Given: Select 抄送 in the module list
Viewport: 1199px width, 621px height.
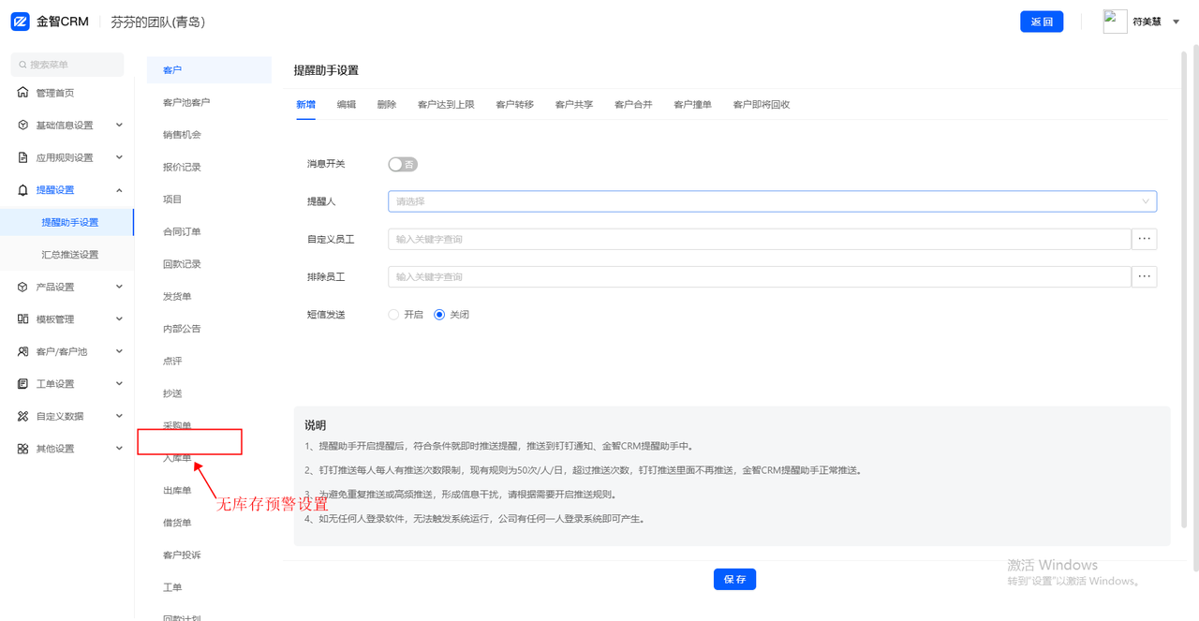Looking at the screenshot, I should [172, 393].
